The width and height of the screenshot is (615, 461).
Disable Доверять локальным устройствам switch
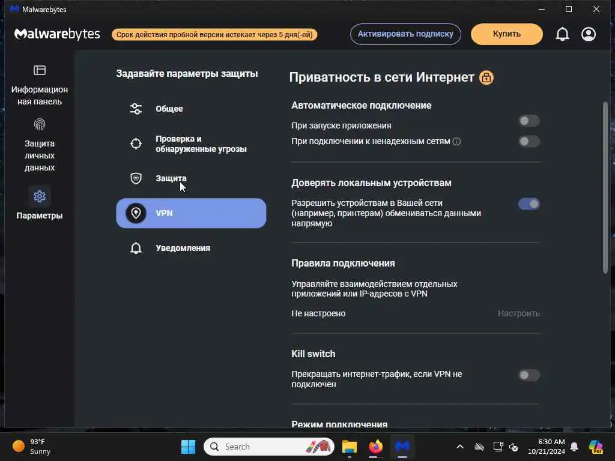pyautogui.click(x=529, y=204)
